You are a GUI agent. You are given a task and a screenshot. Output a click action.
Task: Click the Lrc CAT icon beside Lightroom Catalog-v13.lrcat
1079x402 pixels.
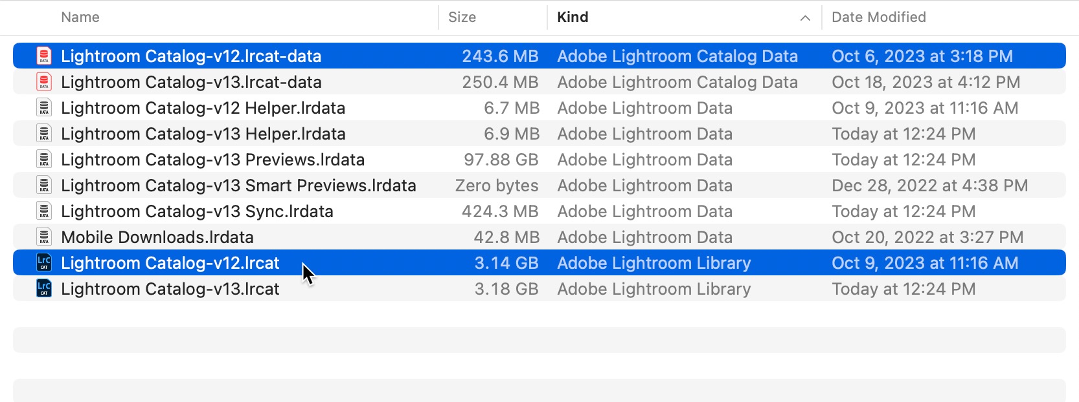pos(43,289)
